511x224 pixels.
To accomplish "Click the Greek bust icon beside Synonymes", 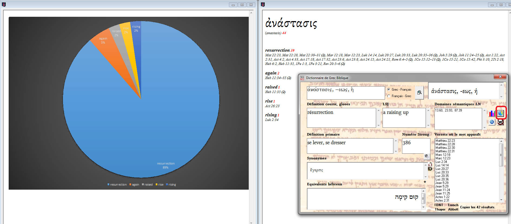I will [x=430, y=169].
